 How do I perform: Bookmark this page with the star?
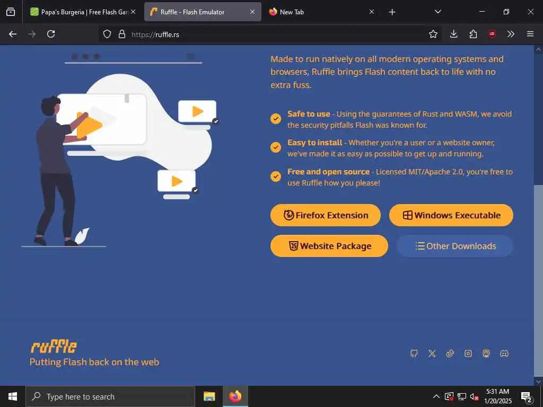[433, 34]
